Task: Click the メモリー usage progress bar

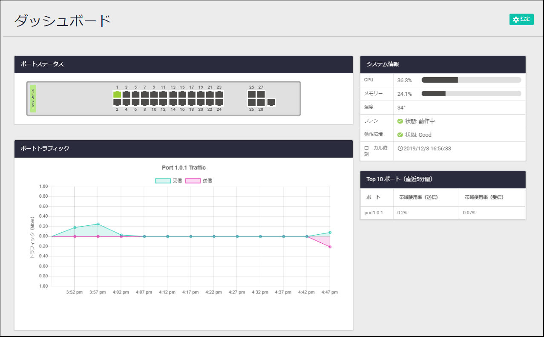Action: pyautogui.click(x=471, y=94)
